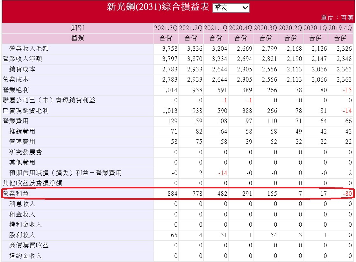The image size is (356, 262).
Task: Click the 營業費用 row label
Action: pos(16,121)
